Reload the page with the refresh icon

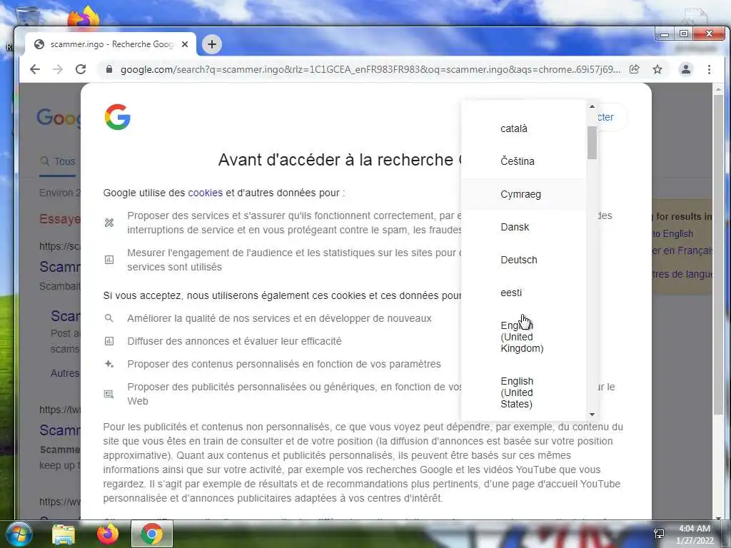pos(81,69)
